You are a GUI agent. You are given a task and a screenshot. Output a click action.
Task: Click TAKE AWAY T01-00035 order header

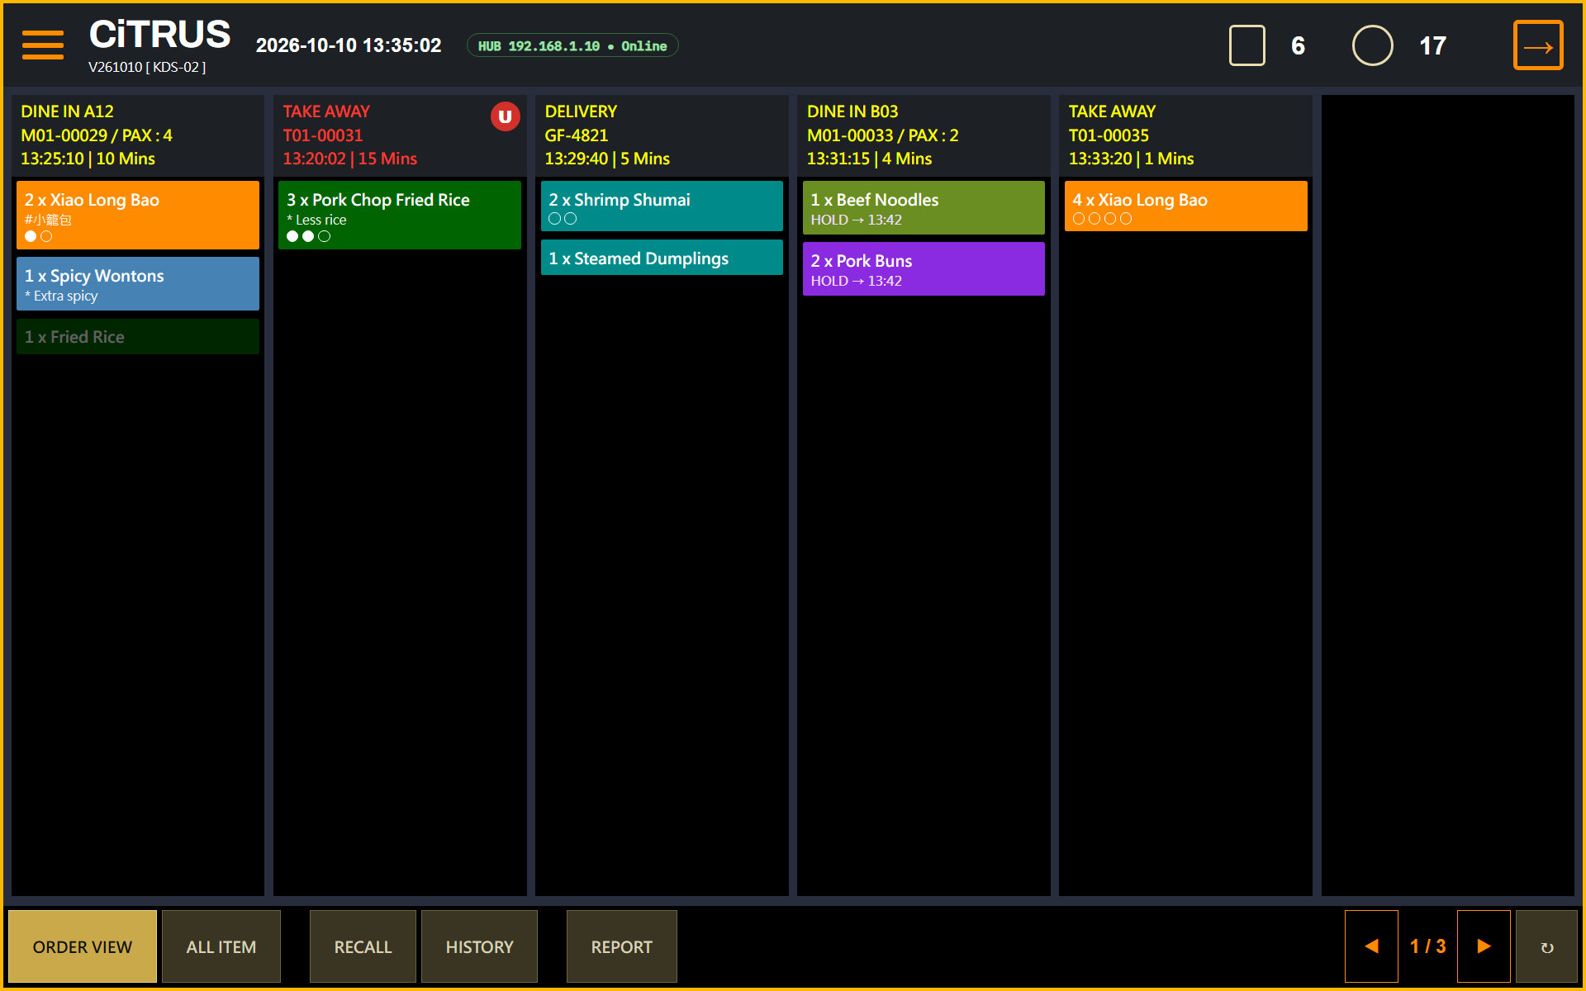(x=1185, y=135)
